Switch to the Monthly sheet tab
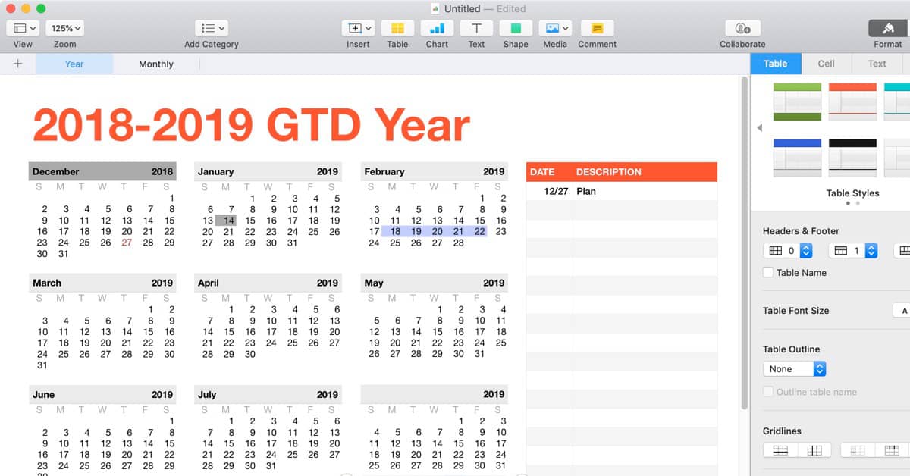 pyautogui.click(x=156, y=64)
